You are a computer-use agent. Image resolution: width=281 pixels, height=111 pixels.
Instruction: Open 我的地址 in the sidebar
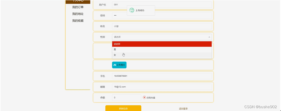pos(78,14)
